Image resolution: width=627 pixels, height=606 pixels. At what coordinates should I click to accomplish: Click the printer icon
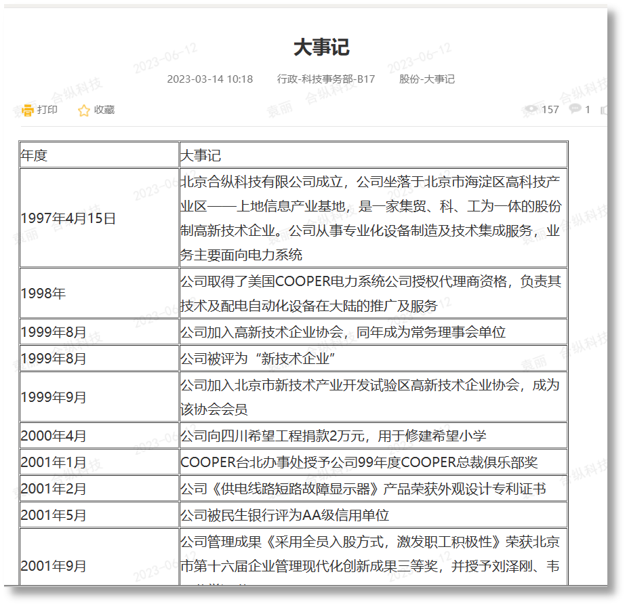(x=28, y=110)
